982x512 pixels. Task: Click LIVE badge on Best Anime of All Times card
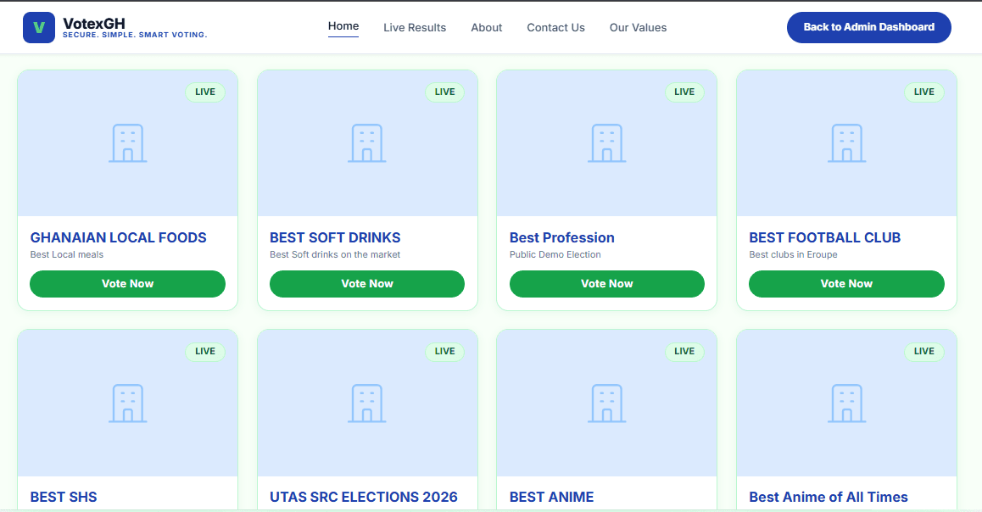(x=923, y=351)
